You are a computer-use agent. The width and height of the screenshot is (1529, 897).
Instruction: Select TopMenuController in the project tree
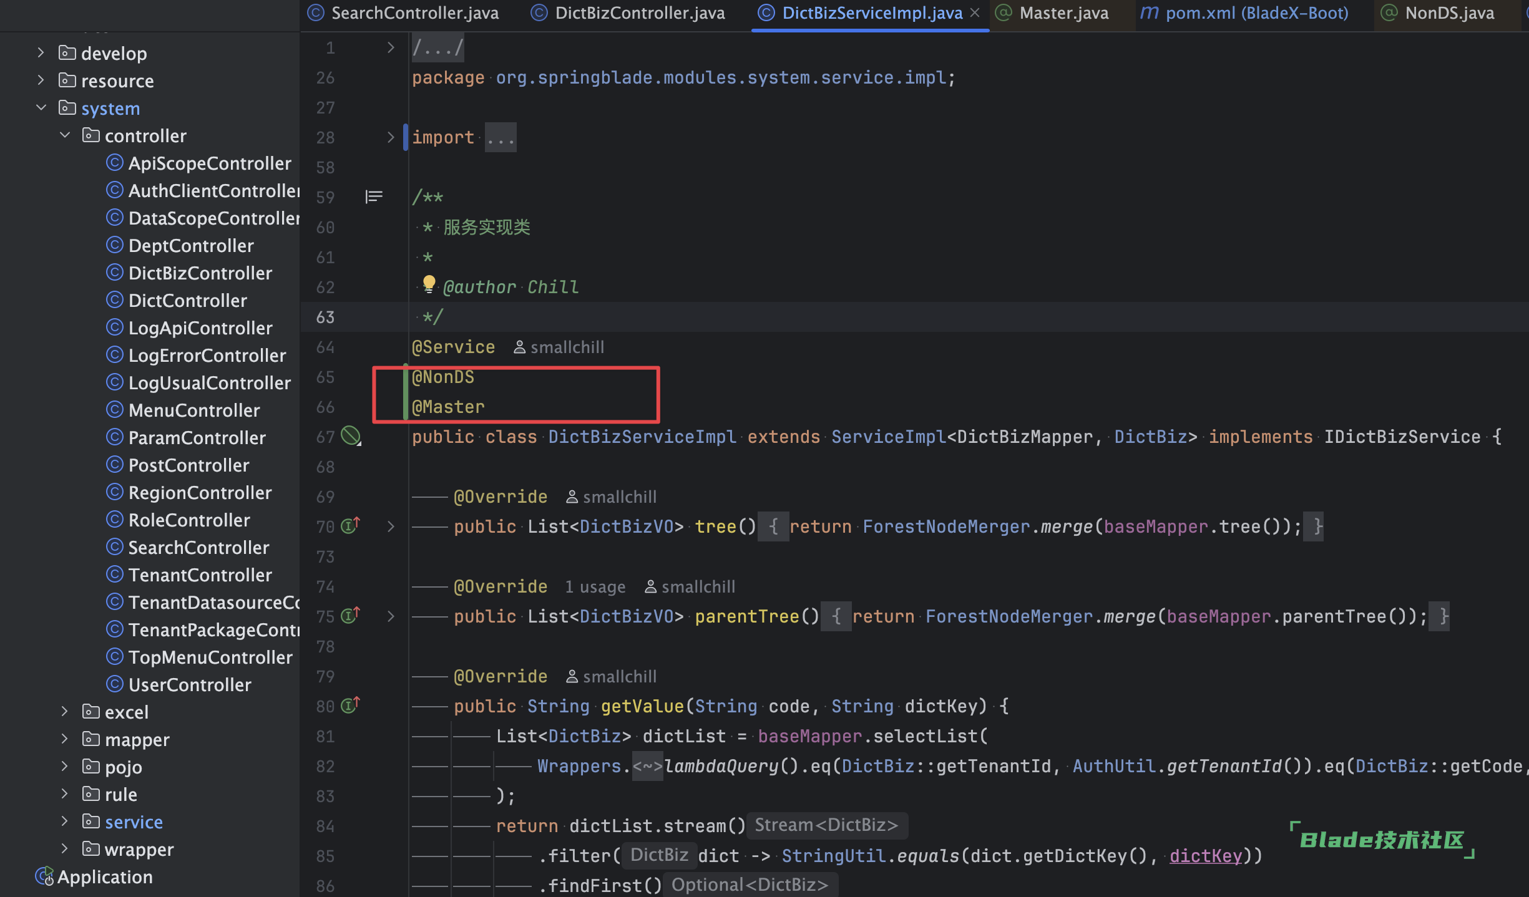click(210, 657)
